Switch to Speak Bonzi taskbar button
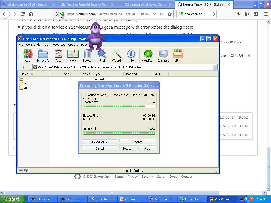The width and height of the screenshot is (271, 203). [162, 199]
